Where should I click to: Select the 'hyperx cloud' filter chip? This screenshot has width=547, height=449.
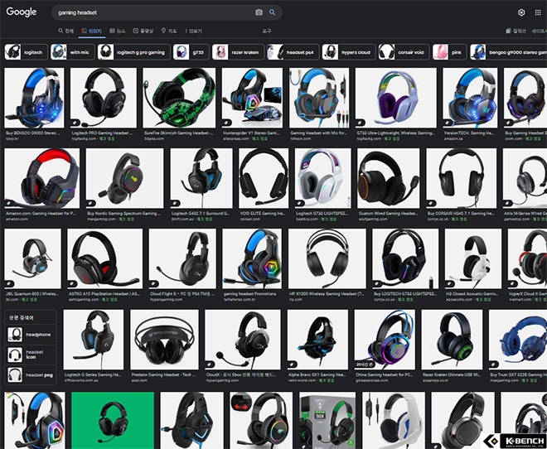pyautogui.click(x=349, y=52)
